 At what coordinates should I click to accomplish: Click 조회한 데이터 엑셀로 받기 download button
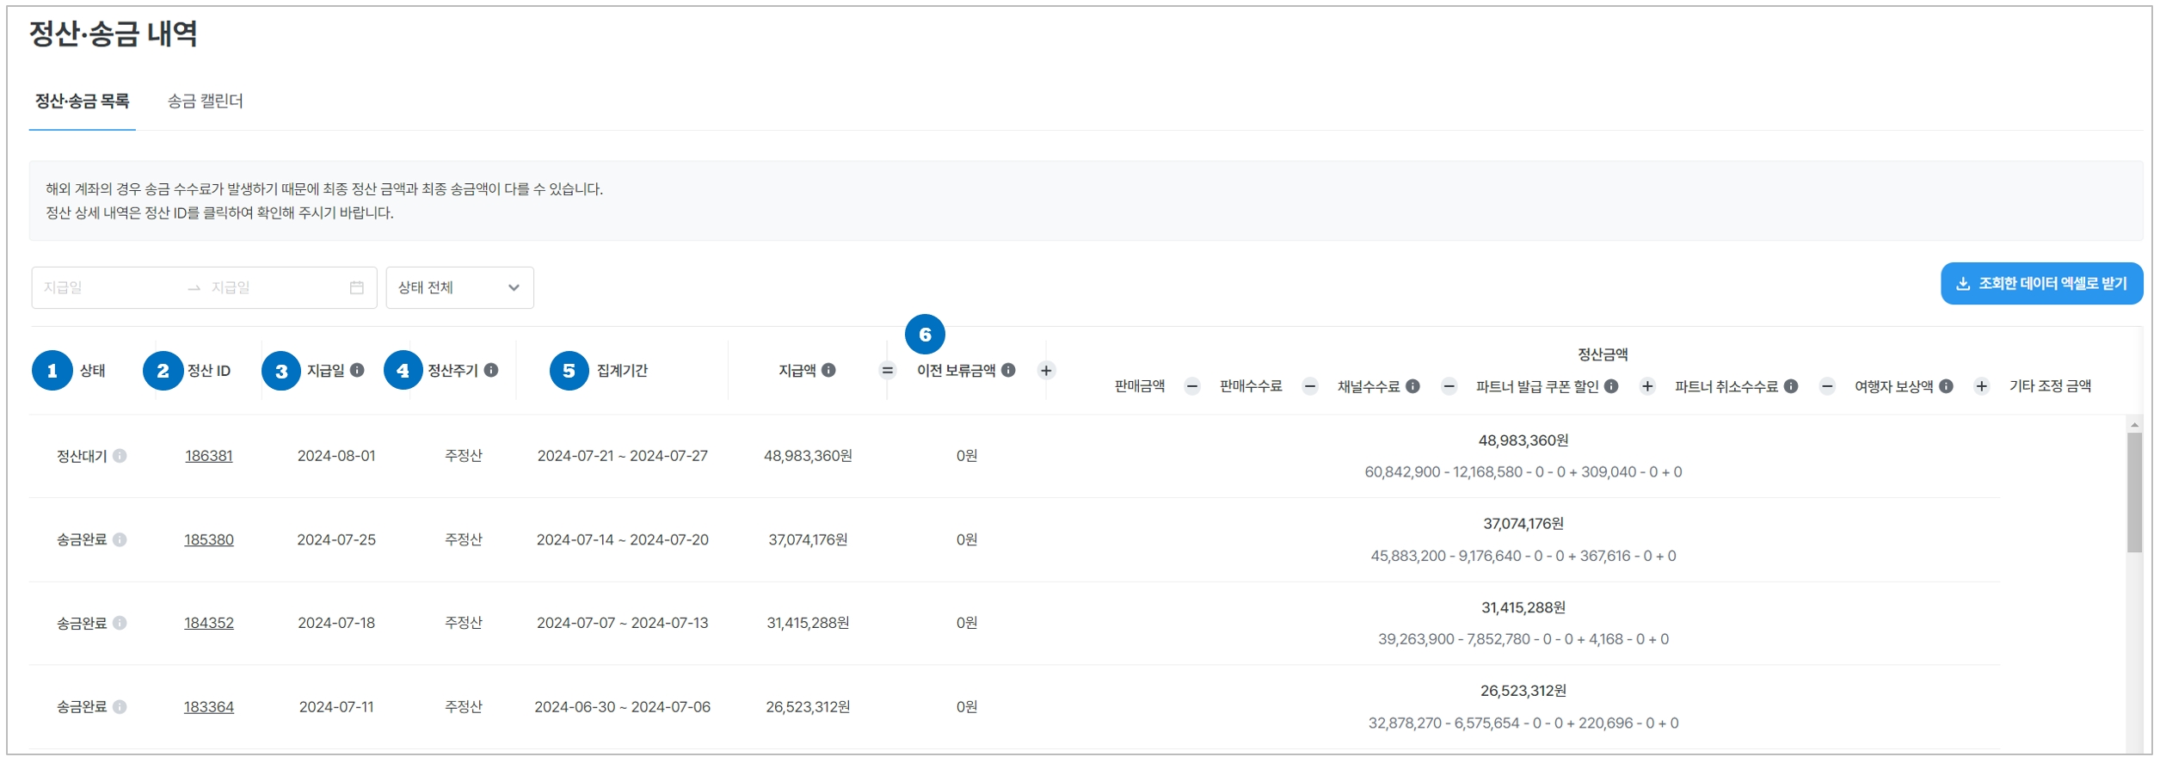2040,284
